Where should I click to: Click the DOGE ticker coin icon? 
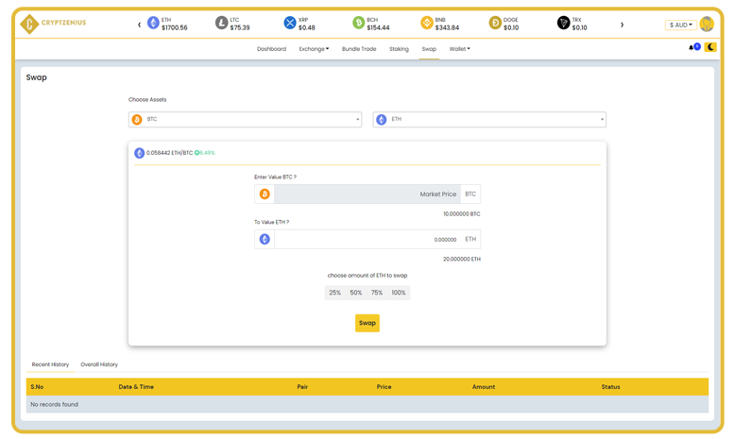pyautogui.click(x=496, y=24)
